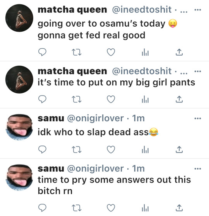Reply to the pry some answers tweet

[42, 208]
